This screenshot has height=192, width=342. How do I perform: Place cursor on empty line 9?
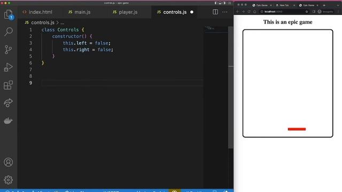[x=122, y=83]
